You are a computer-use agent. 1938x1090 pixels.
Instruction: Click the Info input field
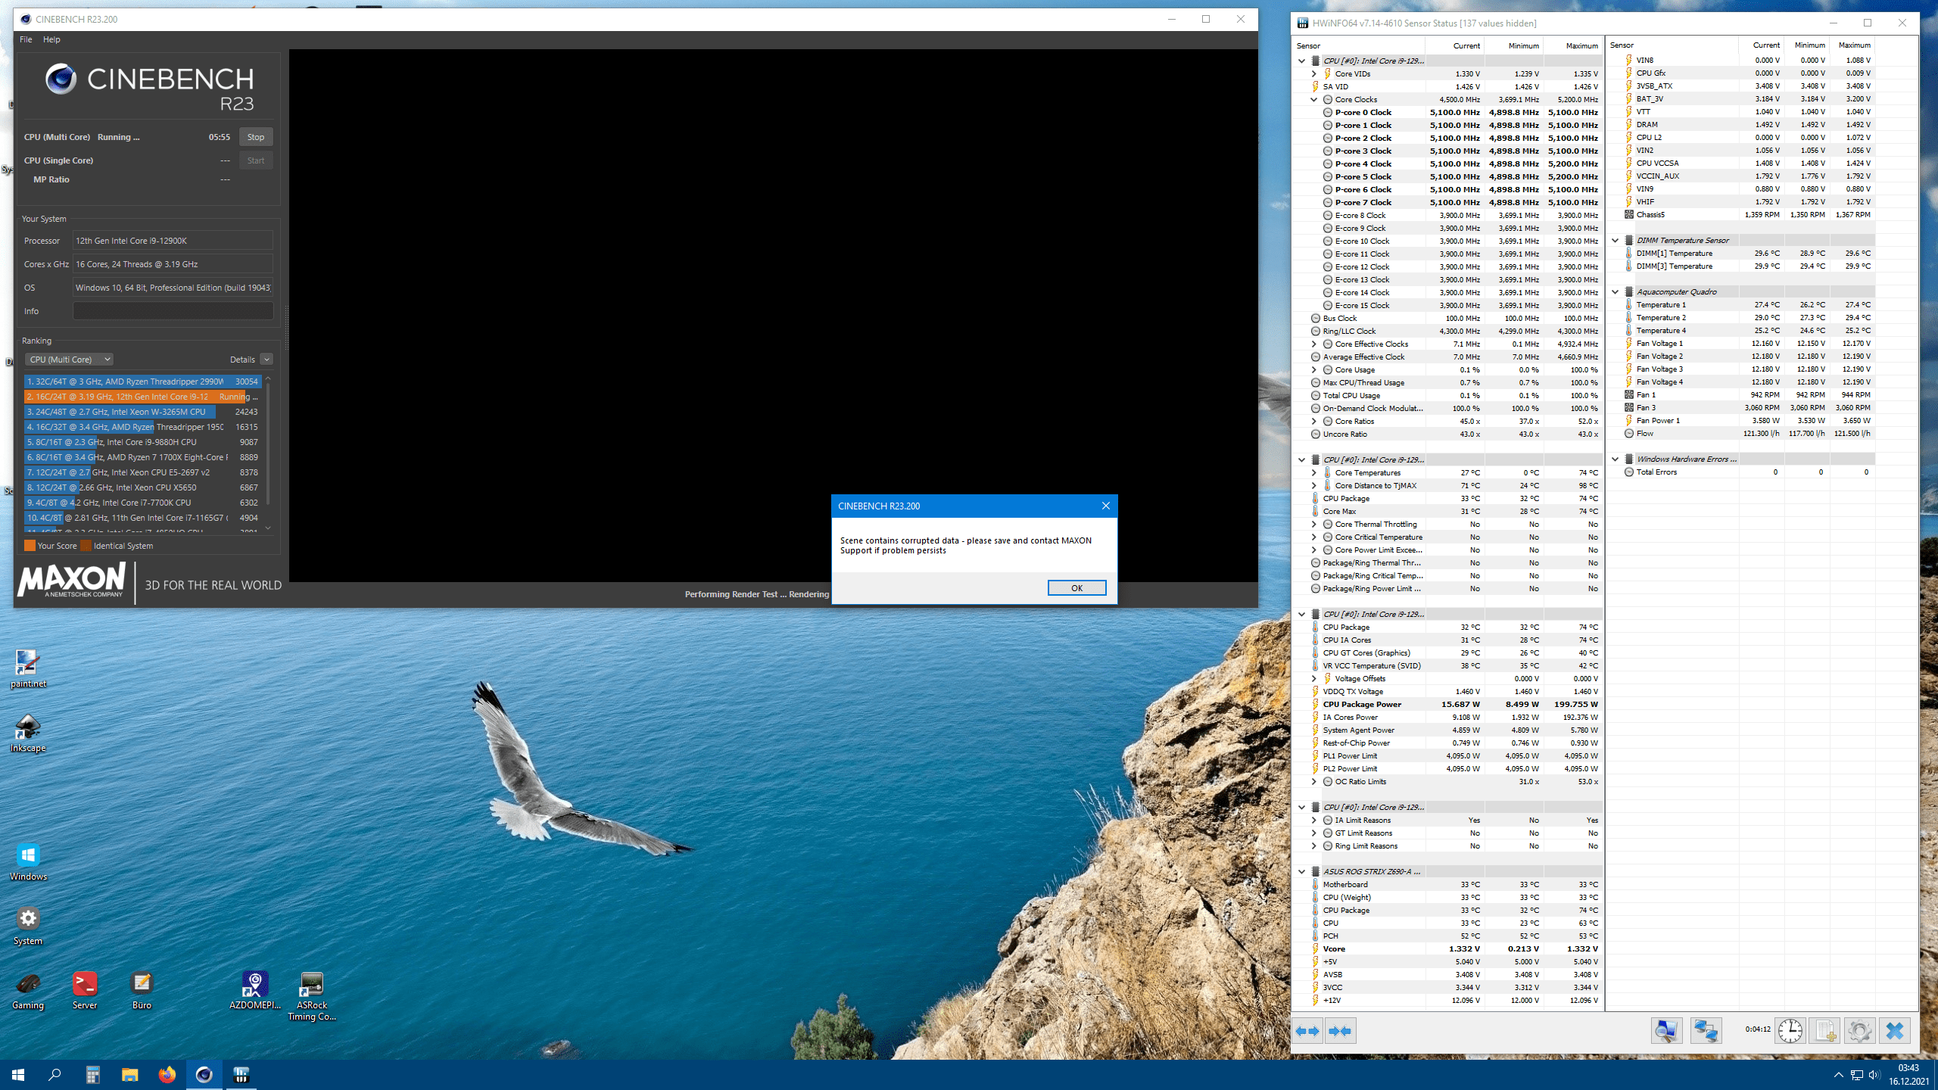click(173, 311)
